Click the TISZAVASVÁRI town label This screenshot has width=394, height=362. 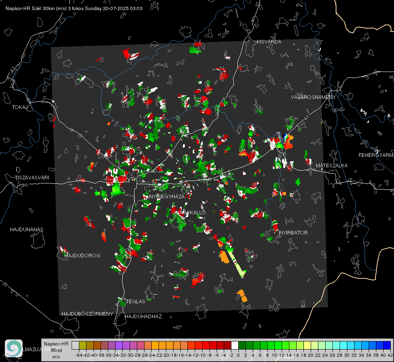click(32, 178)
